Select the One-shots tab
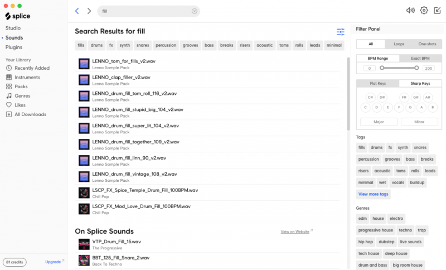This screenshot has width=446, height=270. [x=427, y=44]
